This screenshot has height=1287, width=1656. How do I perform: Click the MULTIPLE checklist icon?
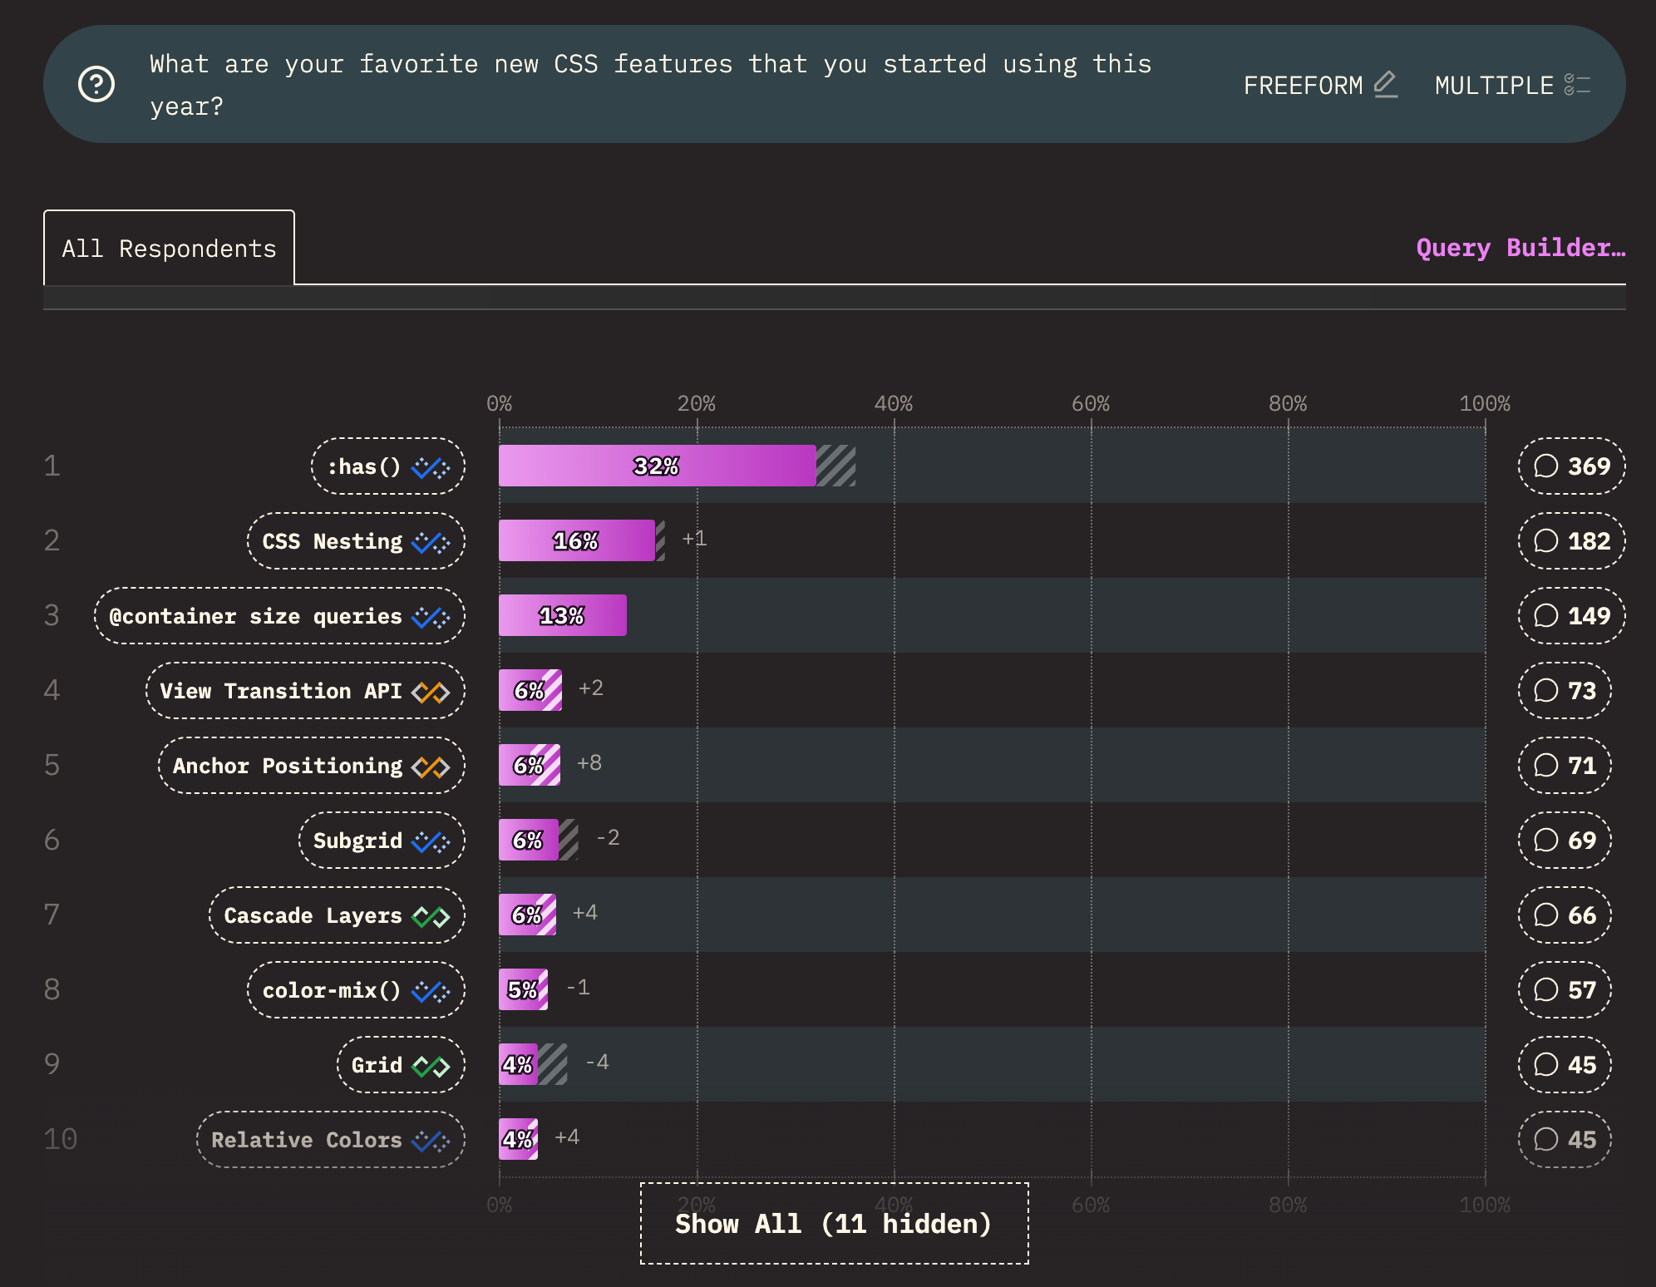pyautogui.click(x=1577, y=85)
